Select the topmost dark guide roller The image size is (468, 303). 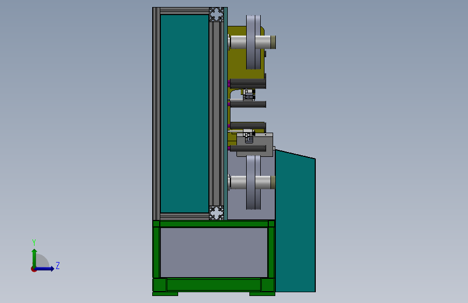point(247,83)
